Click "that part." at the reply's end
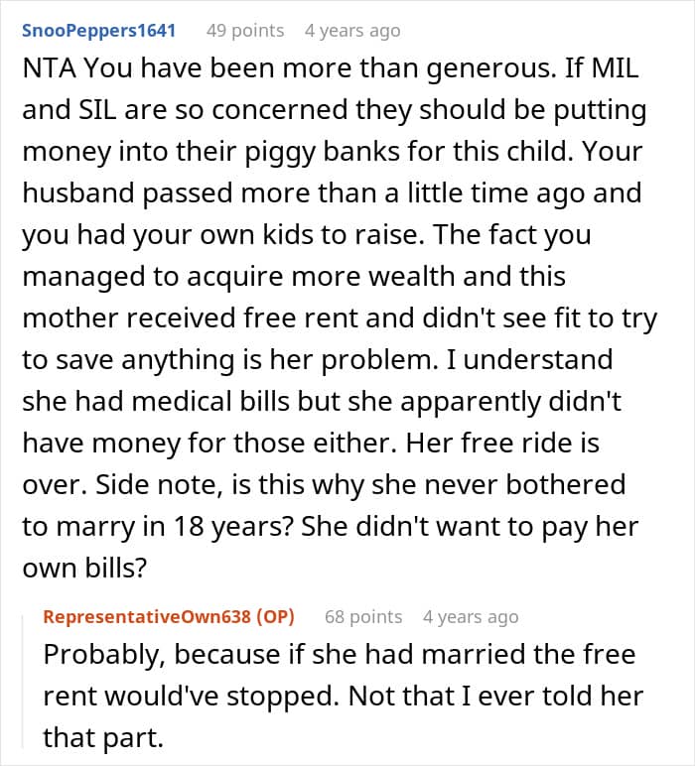This screenshot has width=695, height=766. pos(103,738)
